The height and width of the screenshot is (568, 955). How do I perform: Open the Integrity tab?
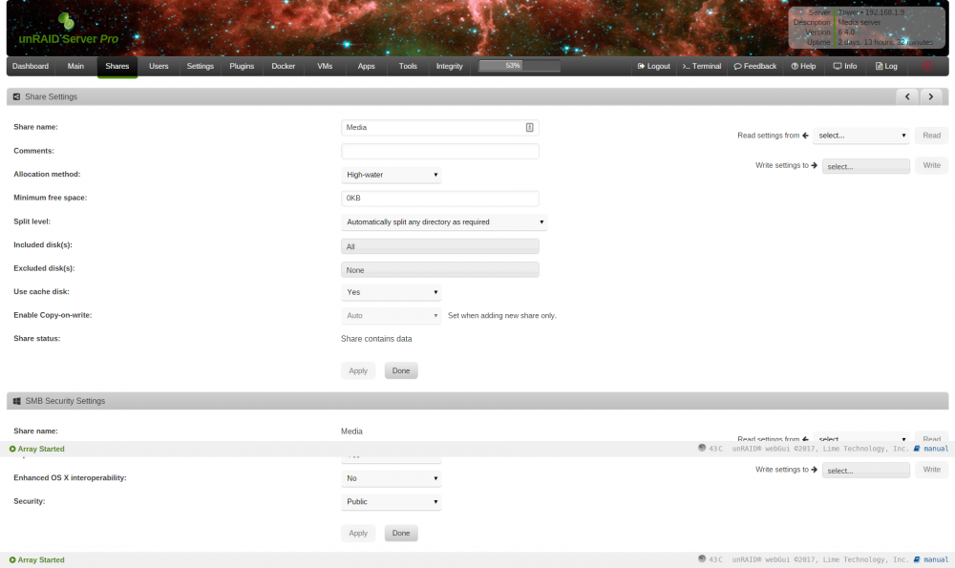pos(450,66)
